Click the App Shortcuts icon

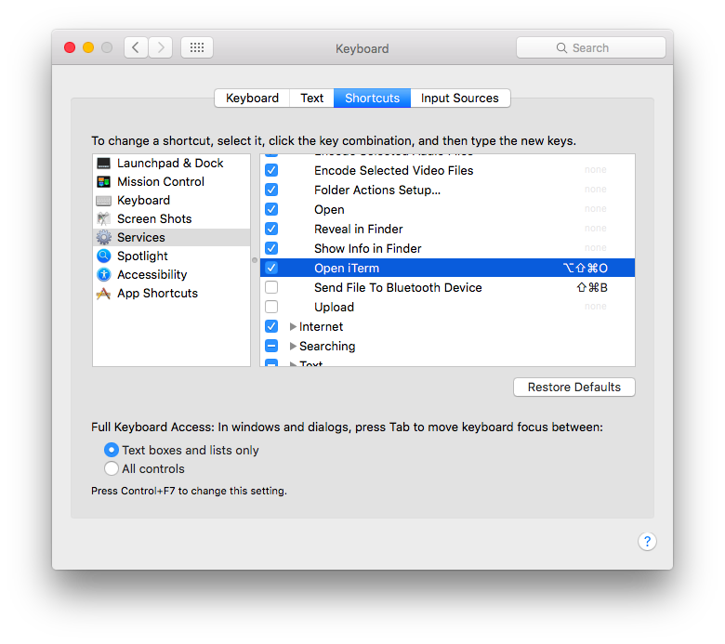pyautogui.click(x=103, y=293)
